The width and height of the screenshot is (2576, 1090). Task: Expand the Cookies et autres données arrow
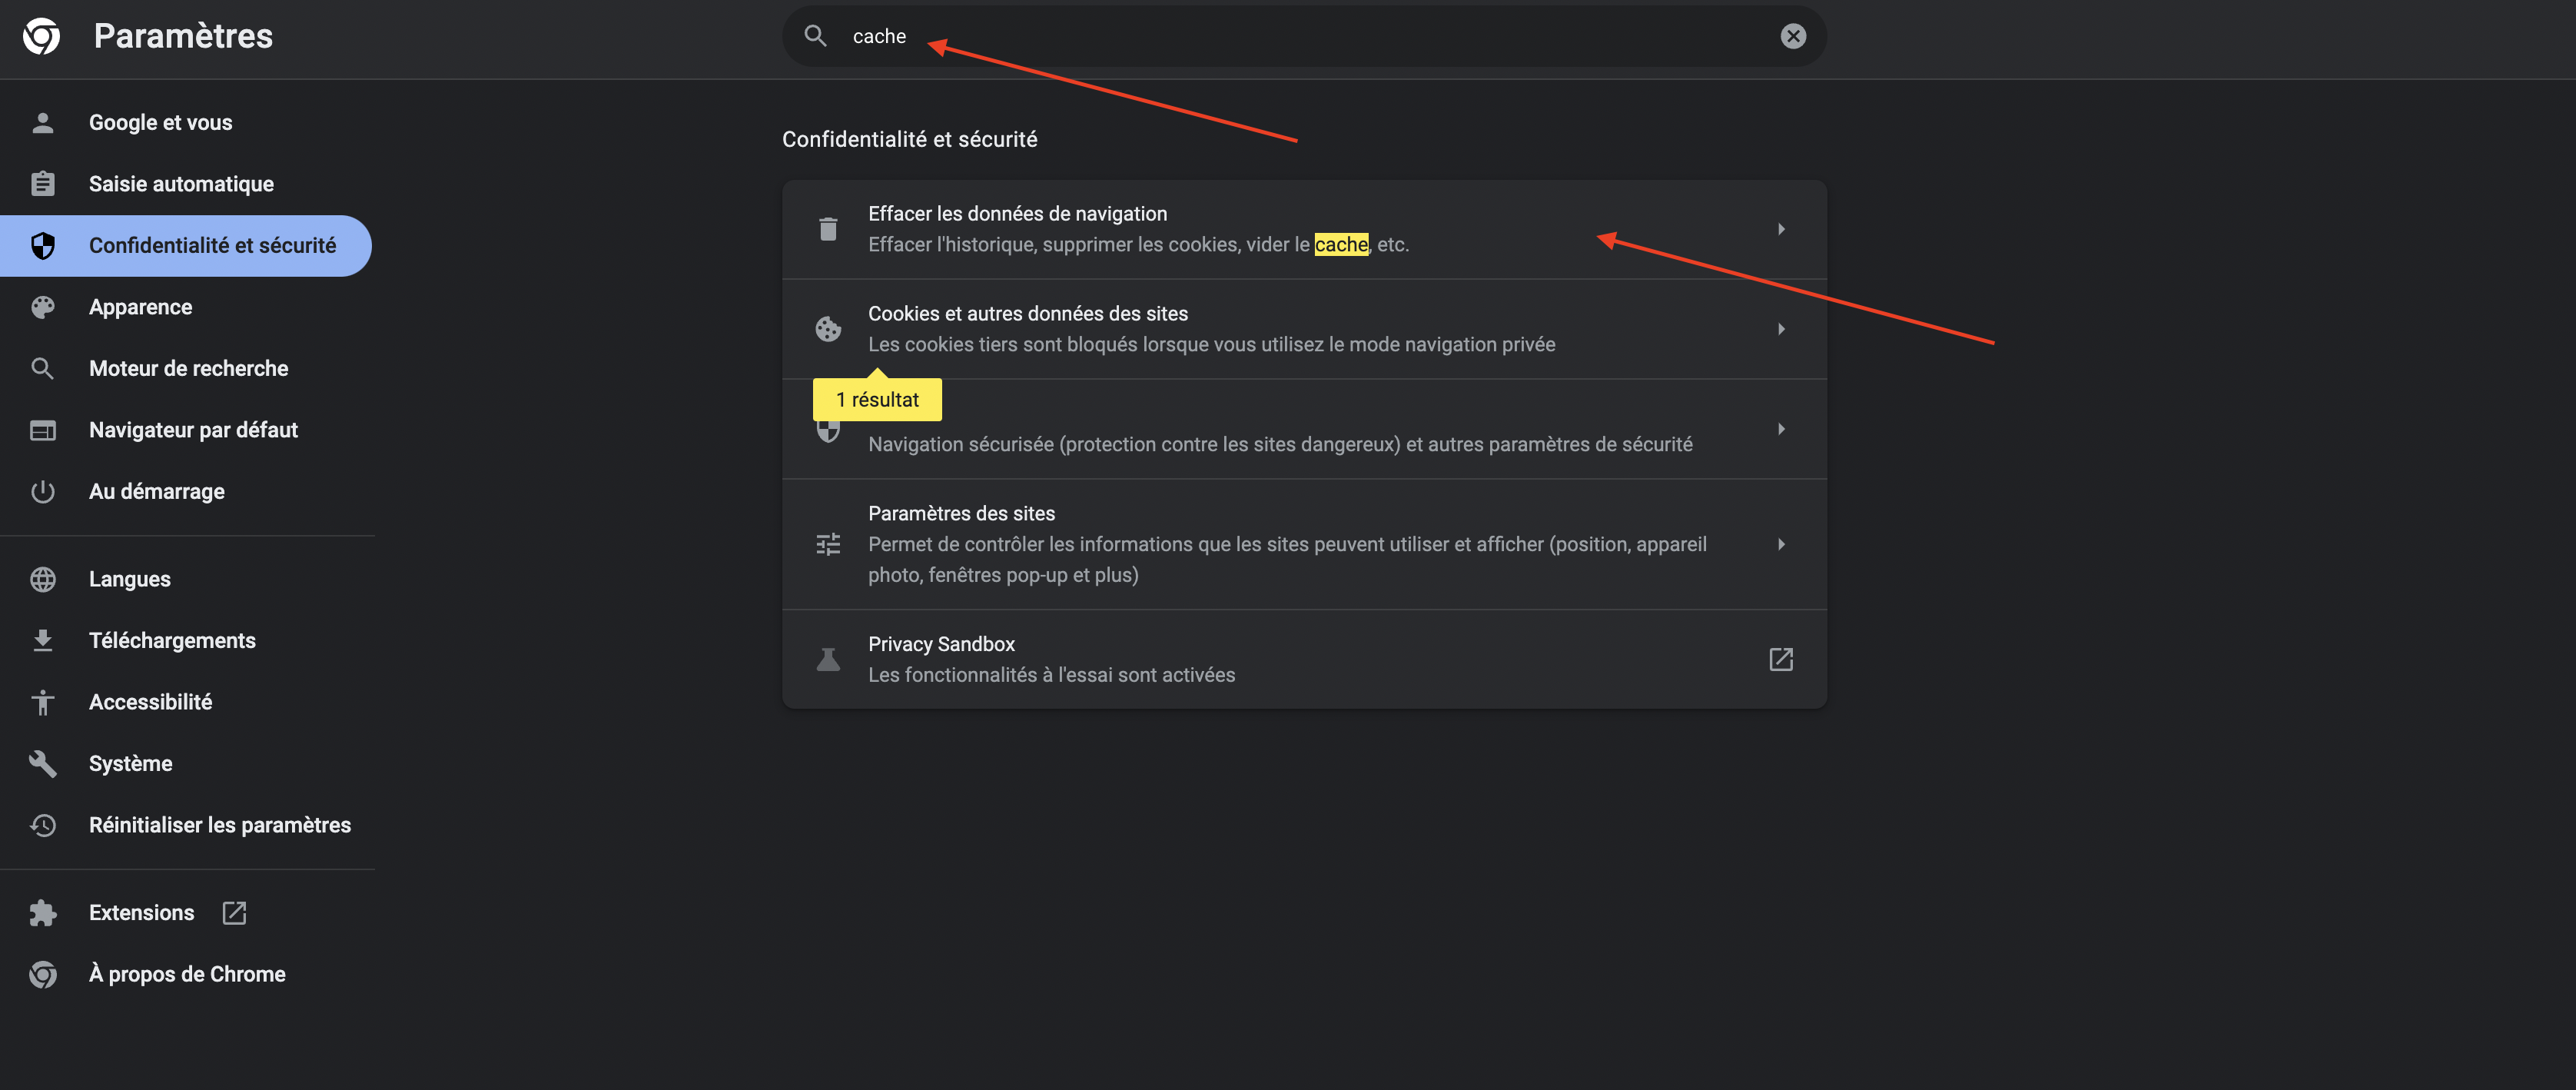pyautogui.click(x=1781, y=329)
